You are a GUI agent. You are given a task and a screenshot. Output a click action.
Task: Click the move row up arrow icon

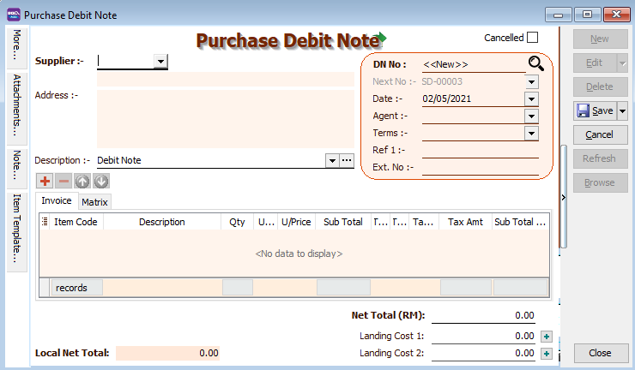click(82, 181)
